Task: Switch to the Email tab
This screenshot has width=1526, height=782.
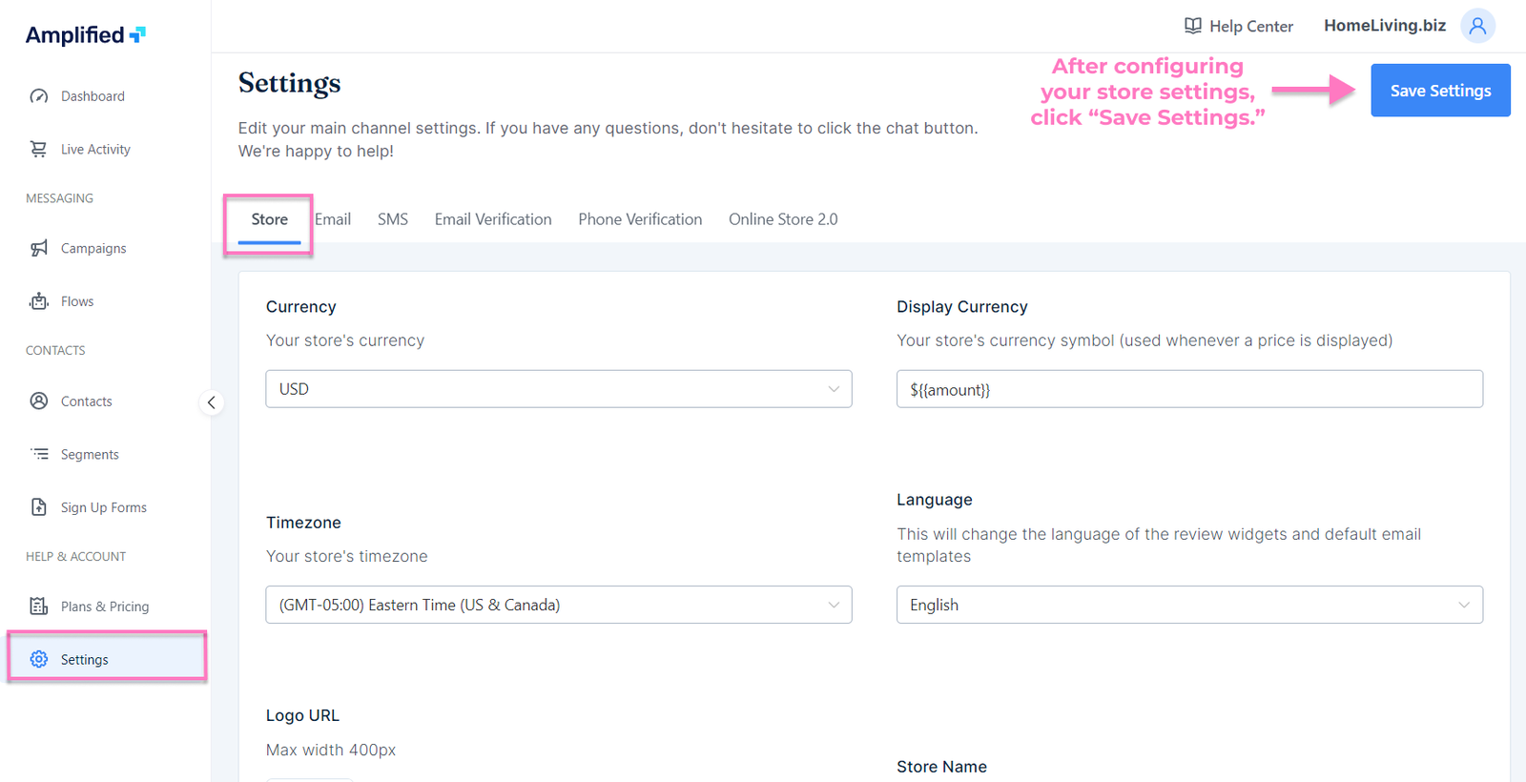Action: click(x=334, y=219)
